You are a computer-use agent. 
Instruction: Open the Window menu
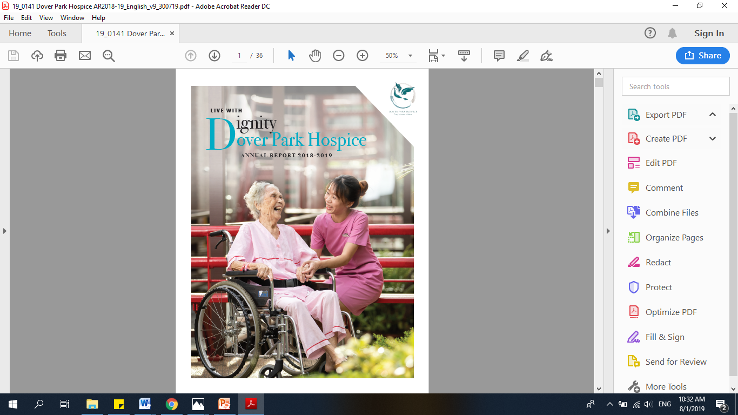pyautogui.click(x=72, y=18)
